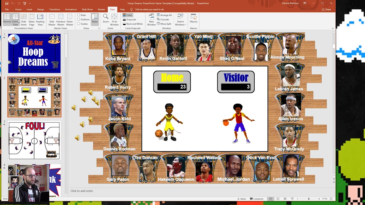Viewport: 365px width, 205px height.
Task: Click the Slide Sorter status bar icon
Action: 278,199
